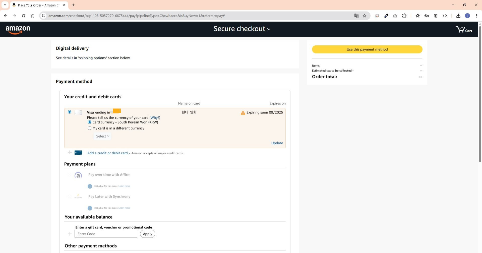Image resolution: width=482 pixels, height=253 pixels.
Task: Go back to the previous page
Action: tap(6, 16)
